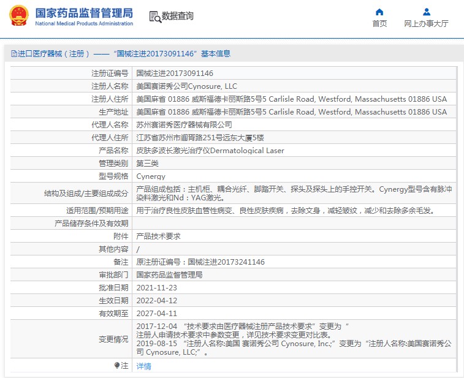The image size is (464, 378).
Task: Select 苏州赛诺秀医疗器械有限公司 agent name
Action: pos(184,125)
